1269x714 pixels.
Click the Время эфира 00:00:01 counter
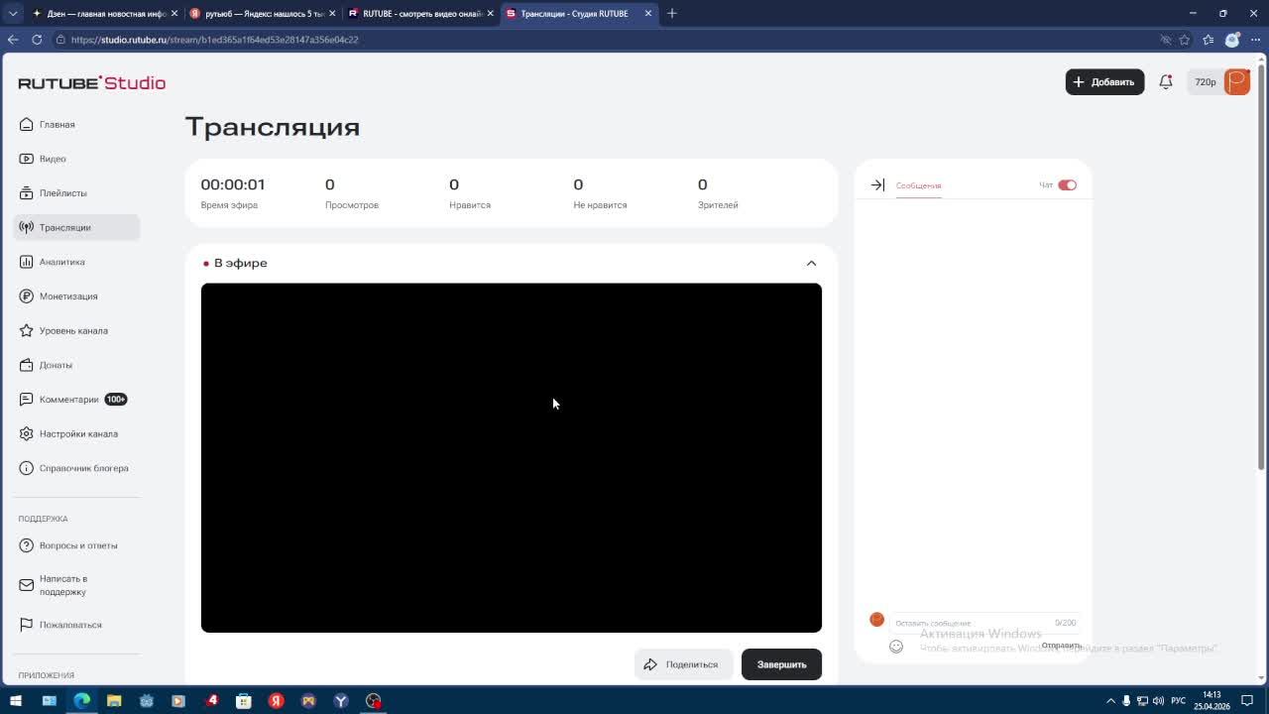pos(233,184)
